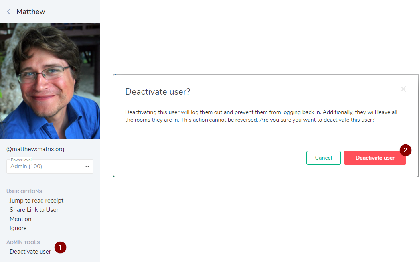Confirm with the red "Deactivate user" button
Viewport: 419px width, 262px height.
[x=375, y=158]
